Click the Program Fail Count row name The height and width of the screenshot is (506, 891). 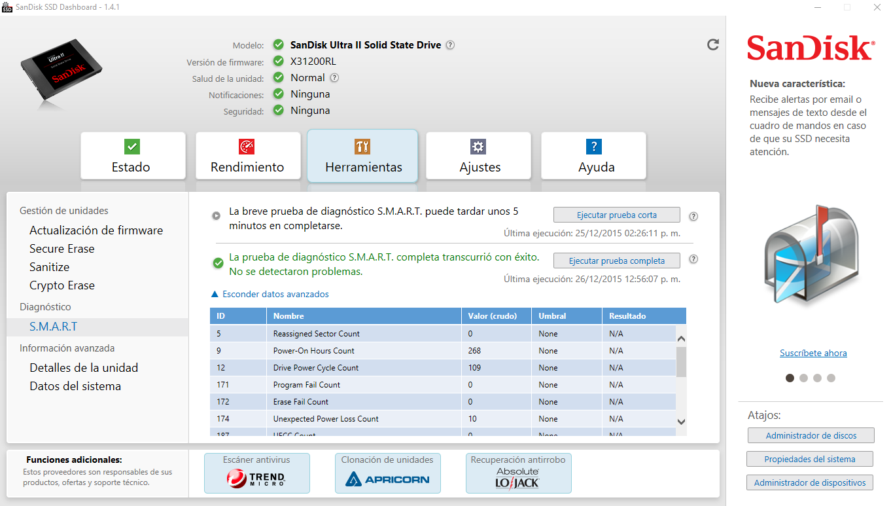click(x=307, y=385)
